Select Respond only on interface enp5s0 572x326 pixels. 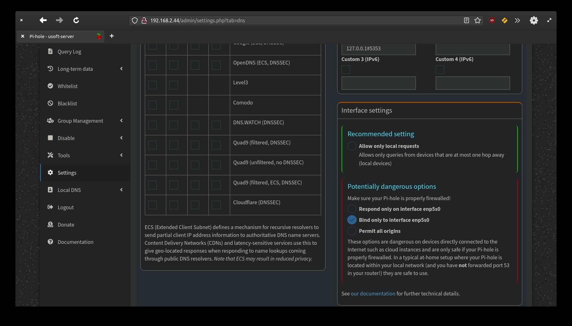click(352, 209)
